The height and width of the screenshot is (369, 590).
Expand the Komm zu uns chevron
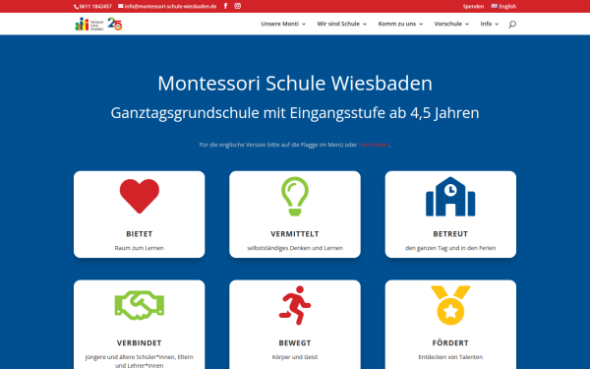[421, 24]
